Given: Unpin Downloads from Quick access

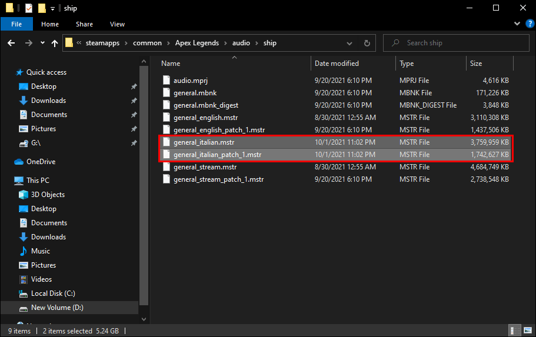Looking at the screenshot, I should 134,101.
